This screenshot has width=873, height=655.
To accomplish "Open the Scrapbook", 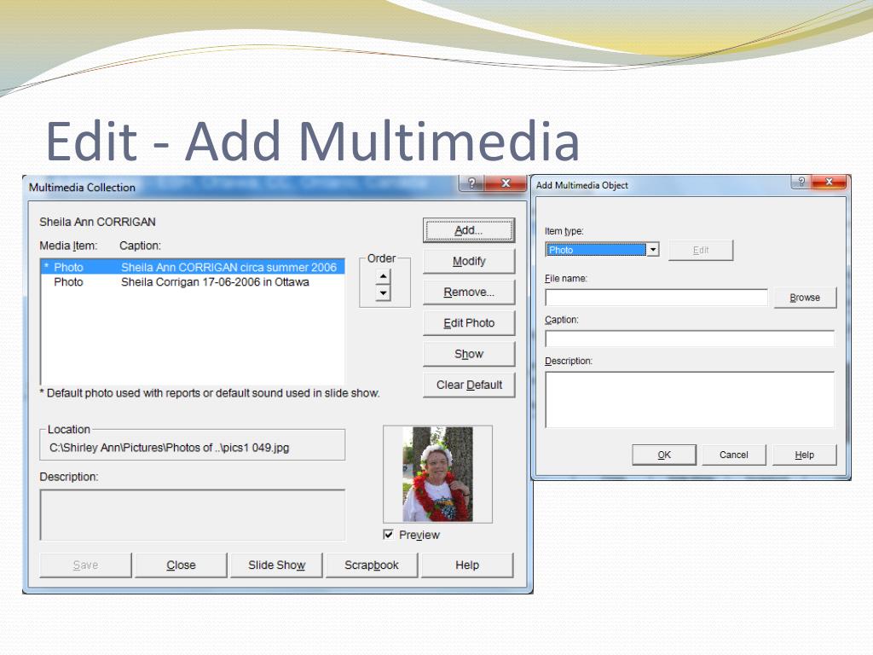I will (372, 565).
